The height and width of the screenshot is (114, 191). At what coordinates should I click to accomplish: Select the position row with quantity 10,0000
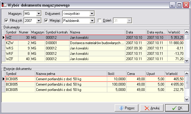95,79
